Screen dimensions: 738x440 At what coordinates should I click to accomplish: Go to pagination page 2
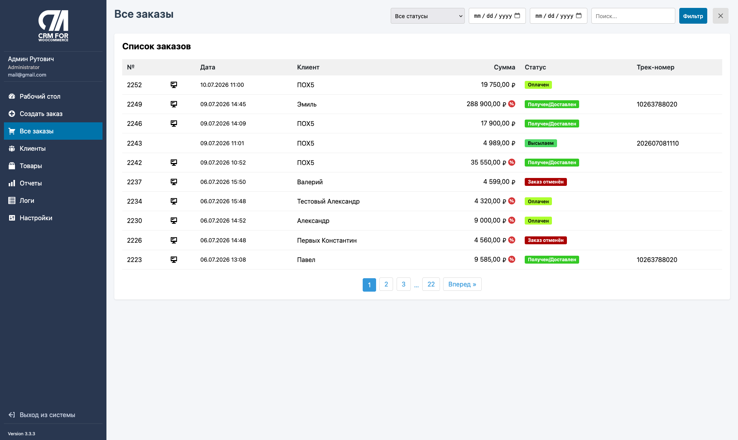386,284
